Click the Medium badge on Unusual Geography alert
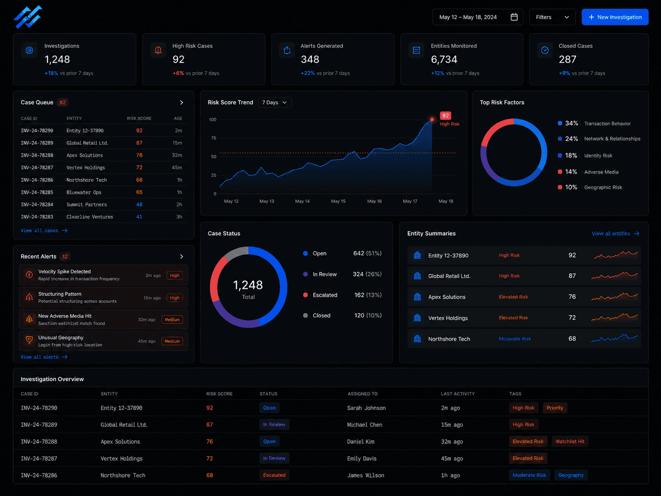The image size is (661, 496). (172, 341)
